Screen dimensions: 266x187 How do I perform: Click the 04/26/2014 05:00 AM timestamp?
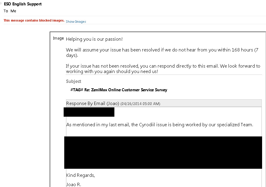pos(140,104)
